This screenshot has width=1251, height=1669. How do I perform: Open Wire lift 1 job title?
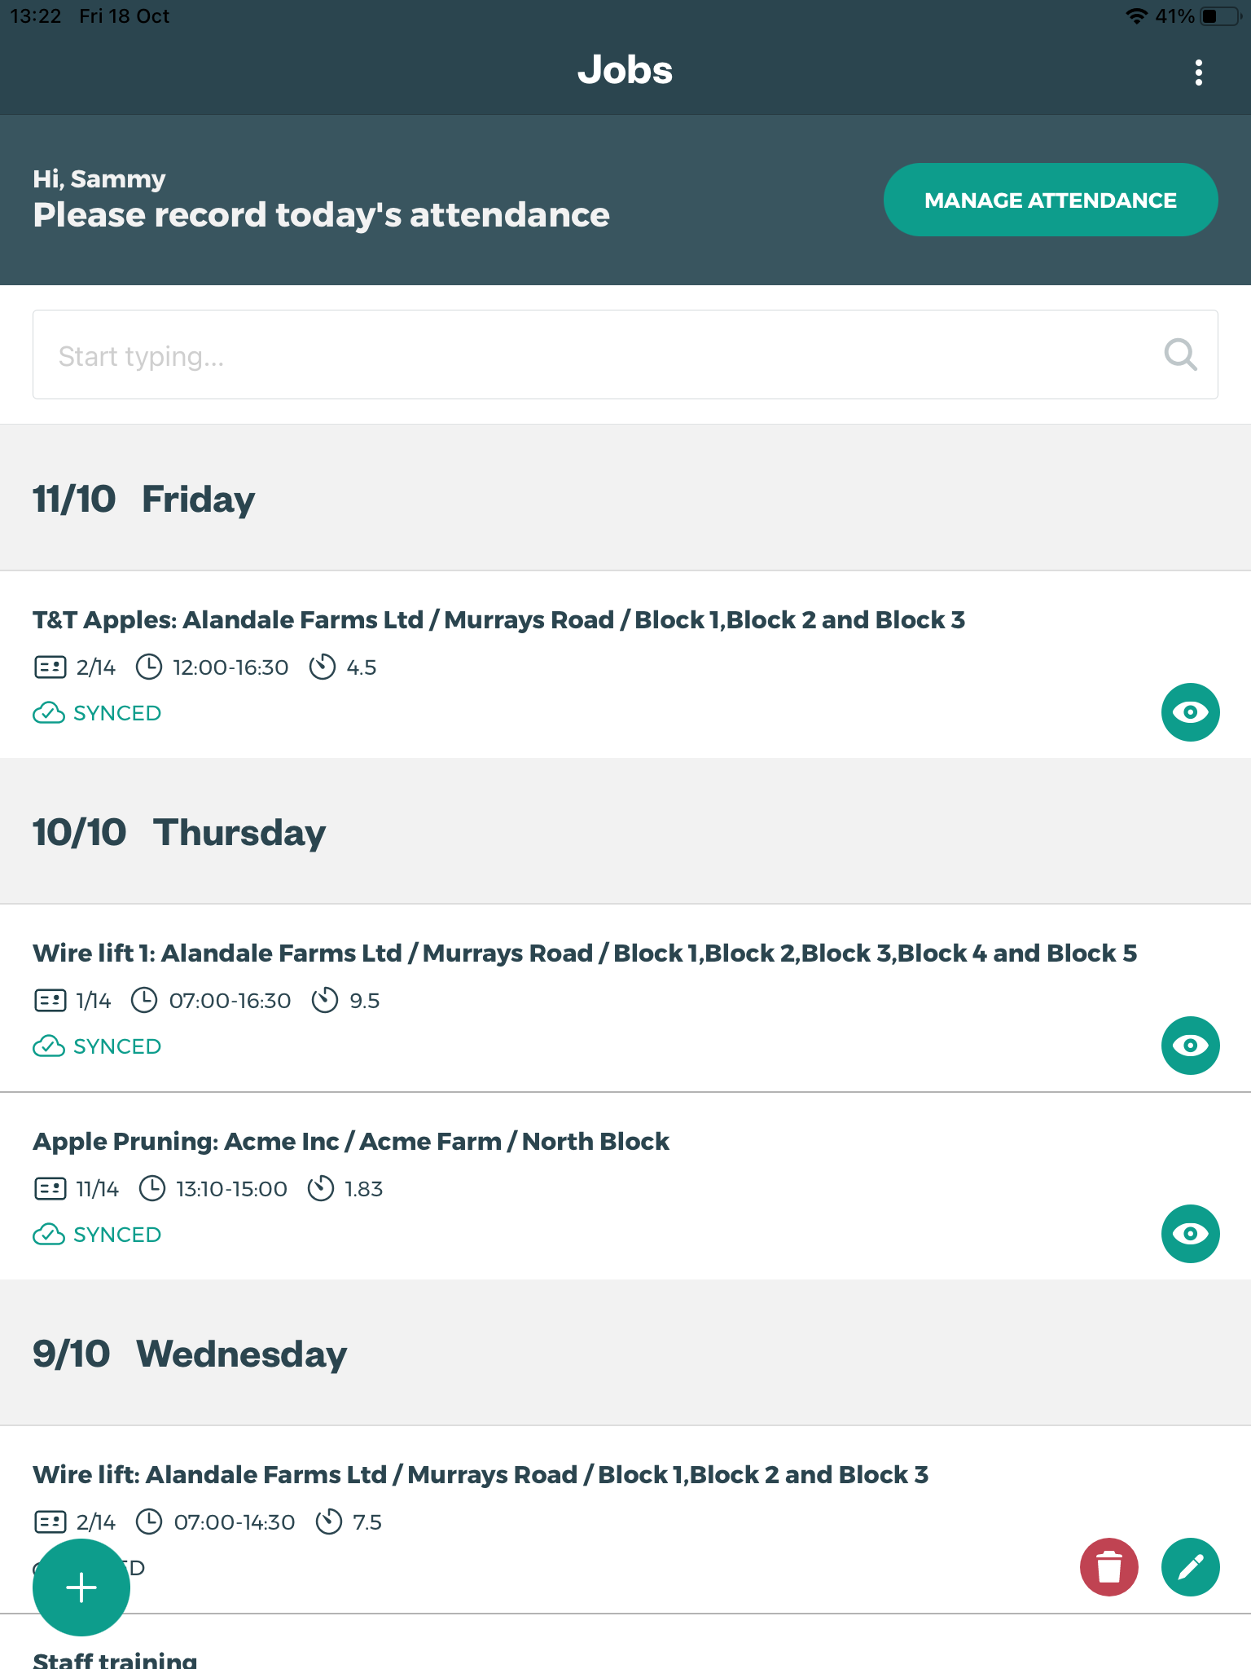[x=584, y=953]
